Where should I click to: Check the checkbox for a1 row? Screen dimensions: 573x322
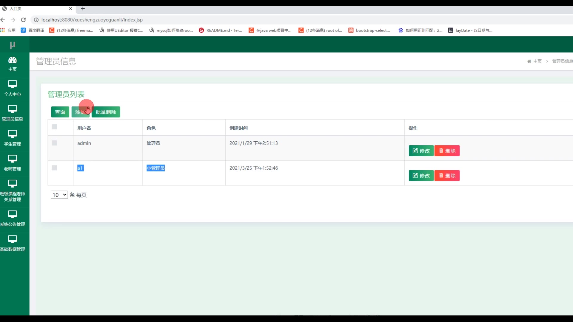point(54,168)
